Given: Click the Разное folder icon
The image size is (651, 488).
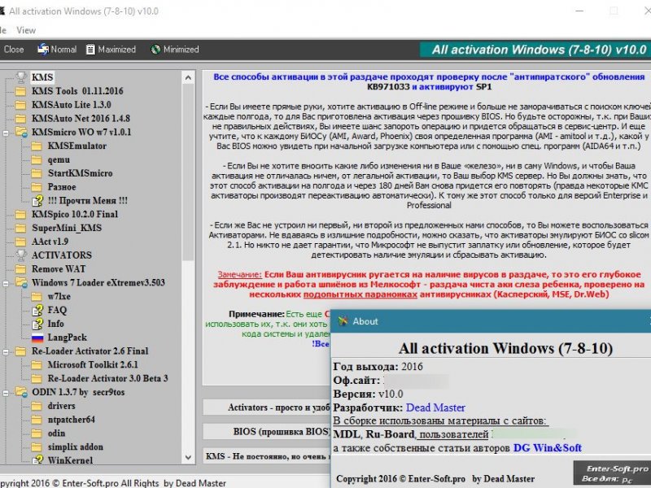Looking at the screenshot, I should pos(37,187).
